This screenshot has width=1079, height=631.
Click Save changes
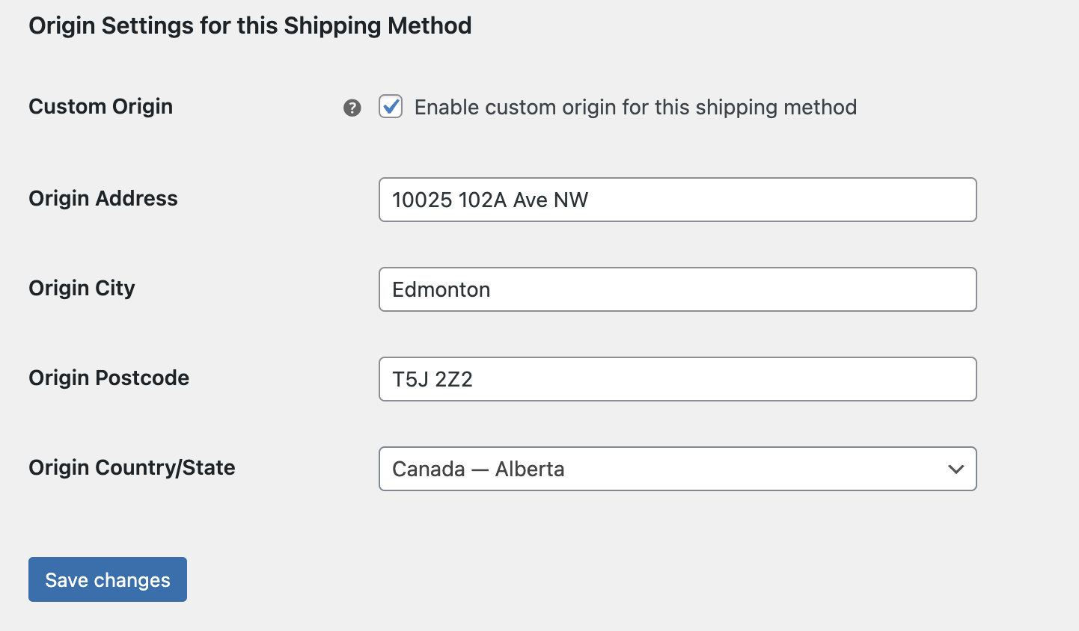107,579
